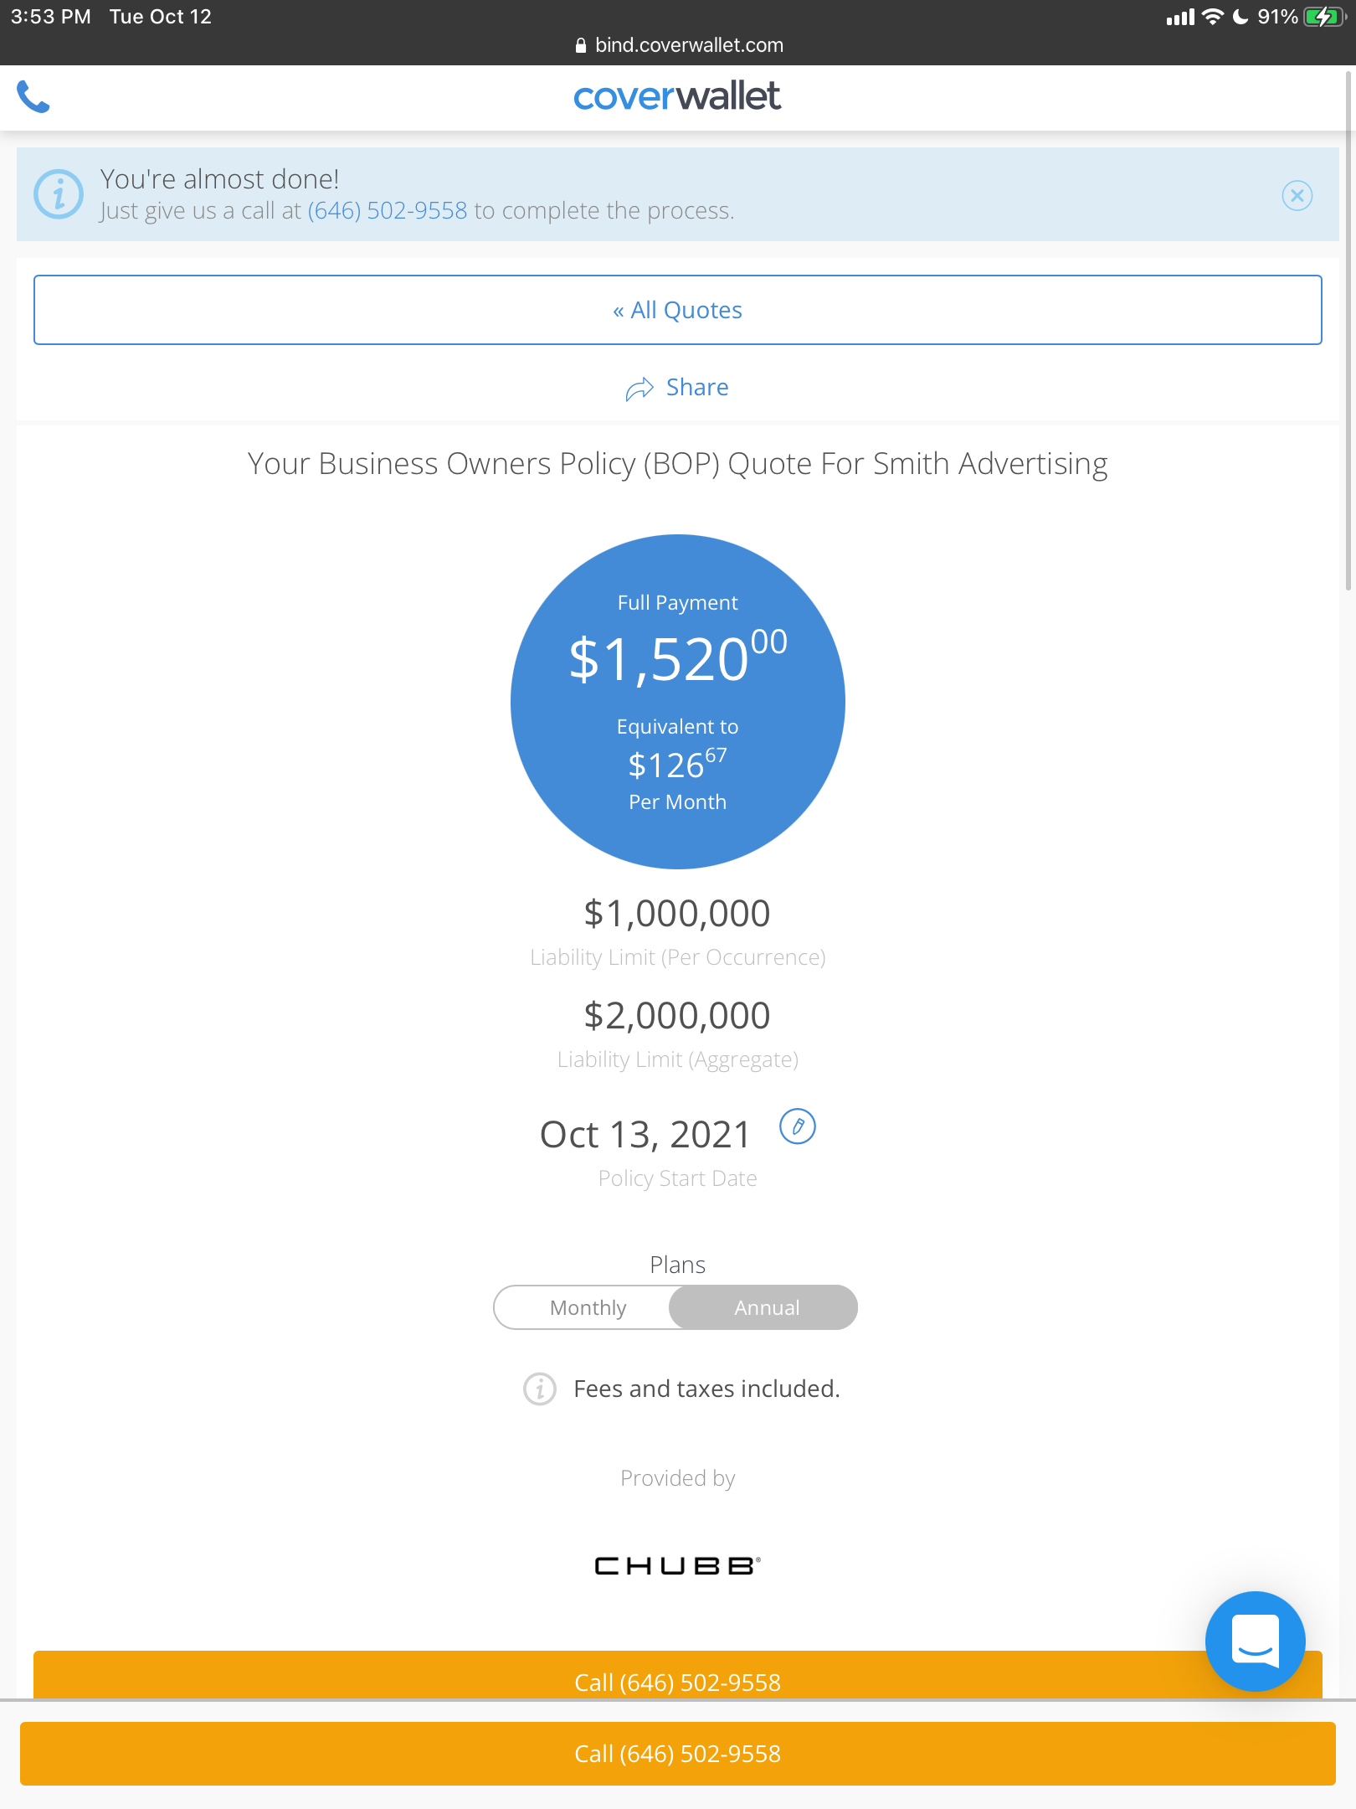Click the coverwallet logo
The image size is (1356, 1809).
coord(677,96)
